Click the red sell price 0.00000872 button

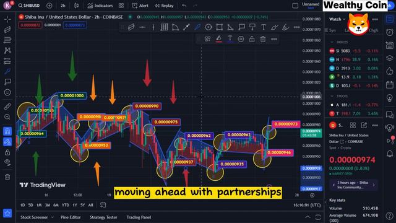[30, 25]
